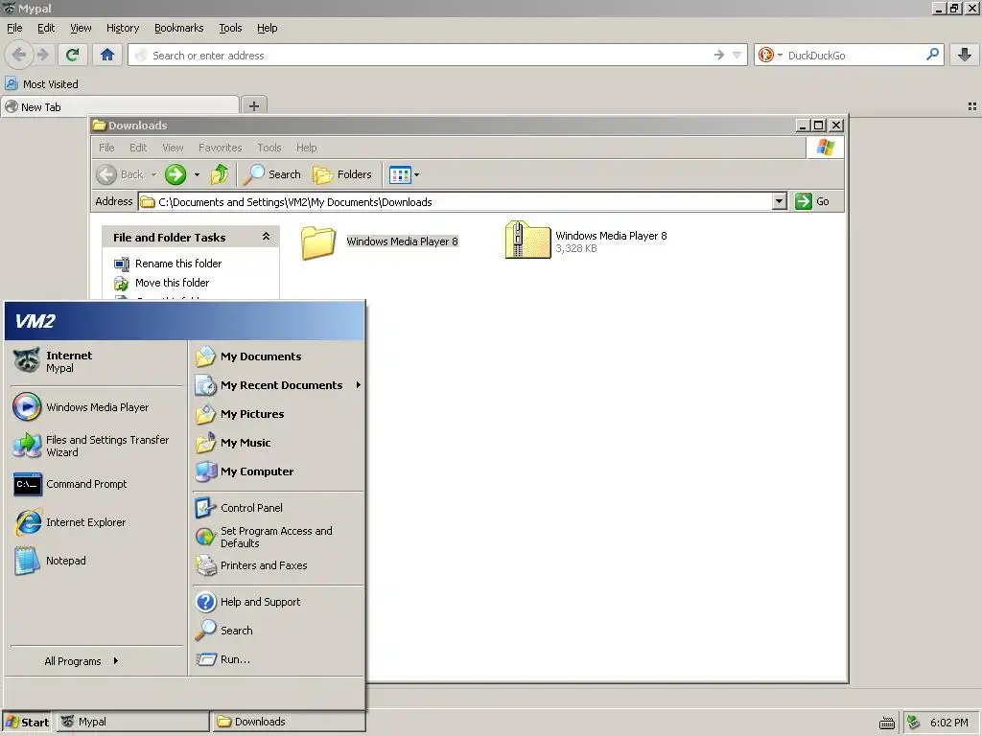Image resolution: width=982 pixels, height=736 pixels.
Task: Open the Back button in Downloads toolbar
Action: tap(120, 174)
